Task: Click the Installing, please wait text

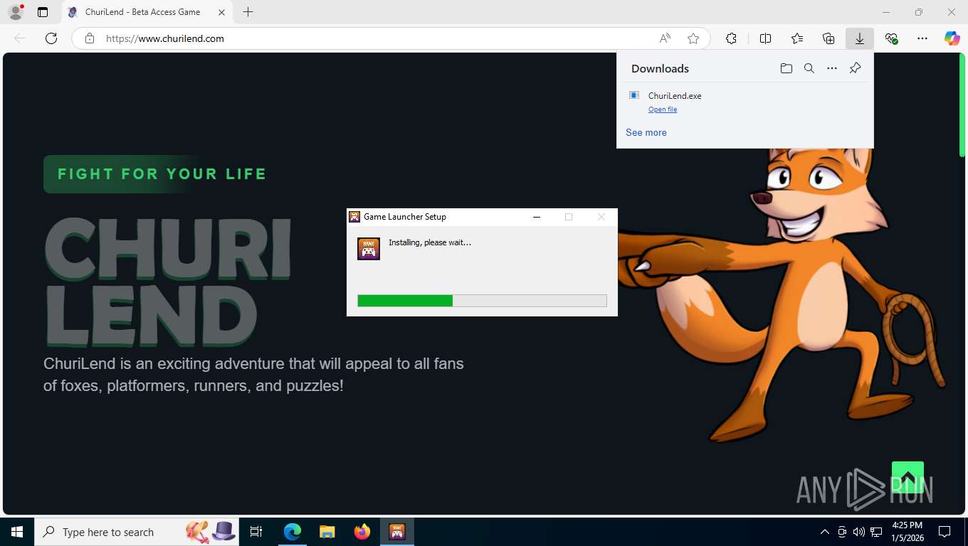Action: click(x=430, y=242)
